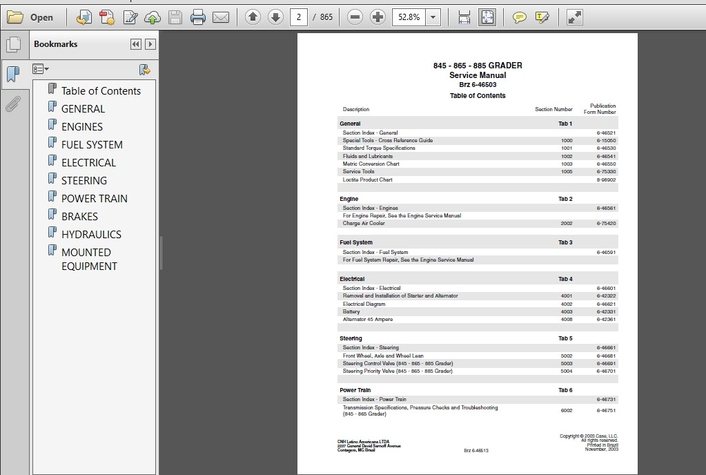Jump to the GENERAL bookmark

click(83, 109)
